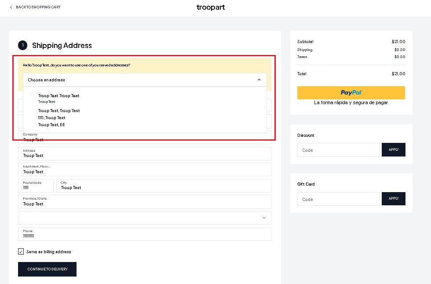Viewport: 431px width, 284px height.
Task: Pay with the PayPal button
Action: [x=351, y=93]
